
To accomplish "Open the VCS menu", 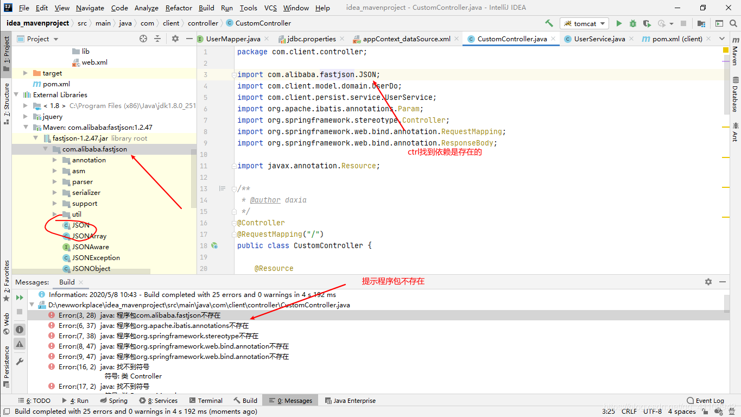I will pos(270,8).
